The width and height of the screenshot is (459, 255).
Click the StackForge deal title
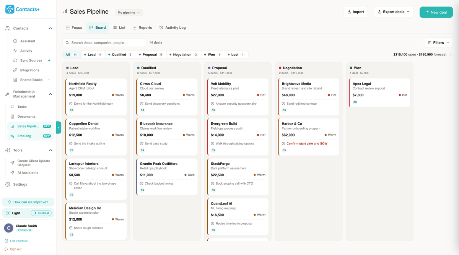220,164
